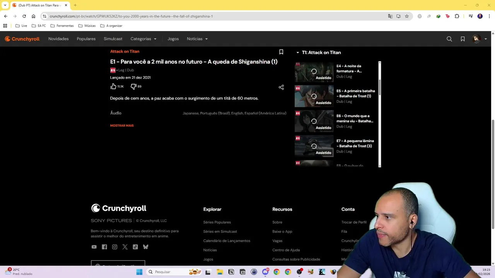Reload the page with refresh button

tap(24, 16)
